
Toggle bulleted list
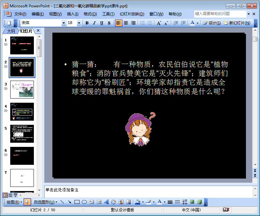point(150,23)
